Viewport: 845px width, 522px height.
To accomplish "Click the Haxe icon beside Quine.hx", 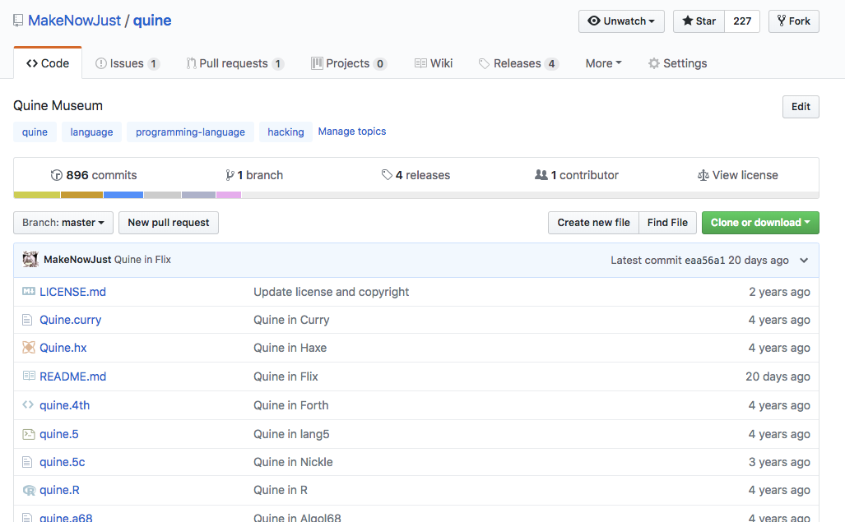I will (x=29, y=348).
